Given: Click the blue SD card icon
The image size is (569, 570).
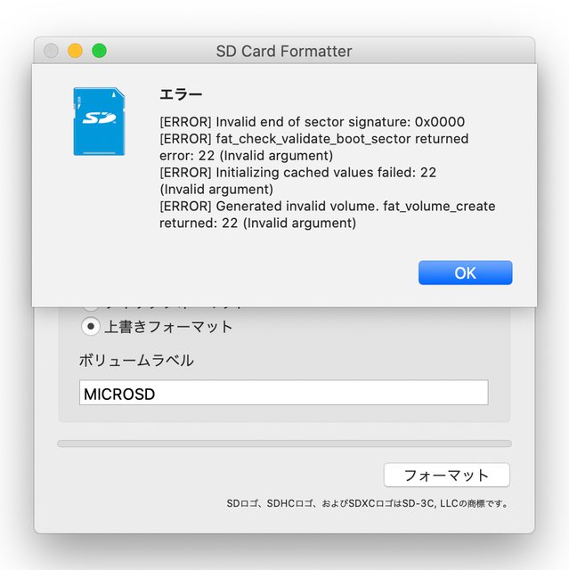Looking at the screenshot, I should click(x=99, y=121).
